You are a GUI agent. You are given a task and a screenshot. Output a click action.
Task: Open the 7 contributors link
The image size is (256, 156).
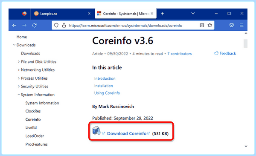point(180,54)
